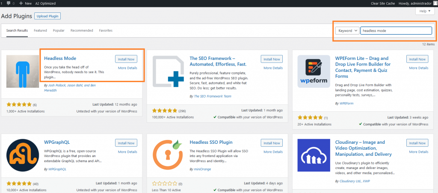Open More Details for Cloudinary
438x193 pixels.
tap(419, 151)
